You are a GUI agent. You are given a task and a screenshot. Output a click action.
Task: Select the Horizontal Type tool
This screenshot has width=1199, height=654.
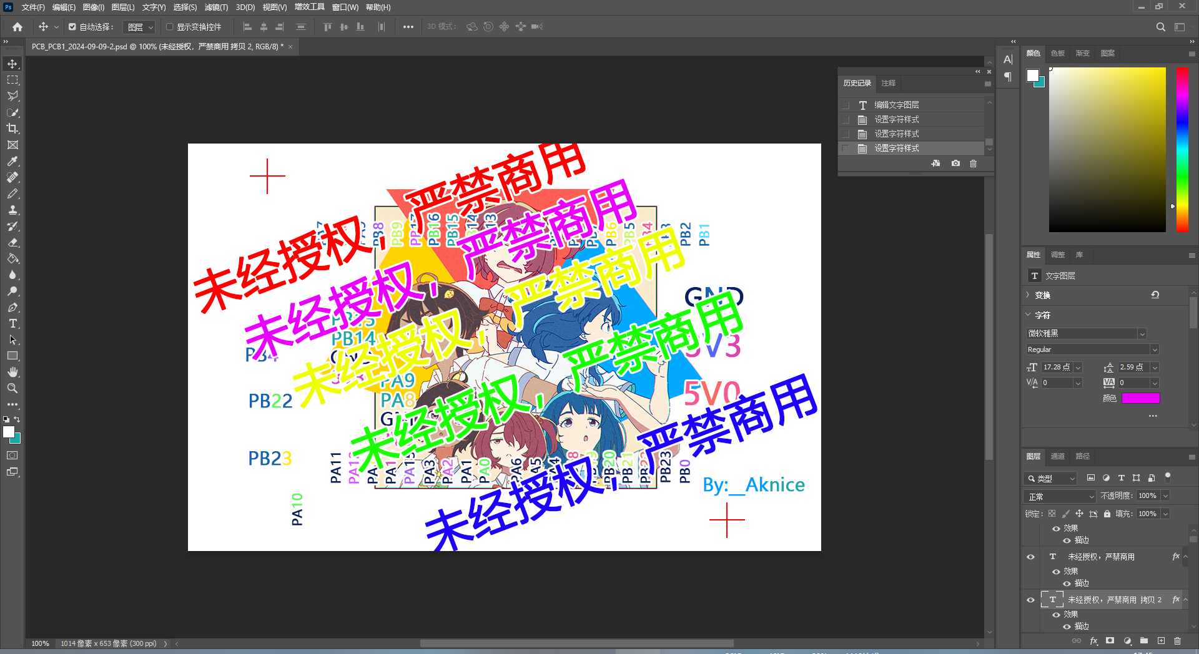click(x=12, y=323)
